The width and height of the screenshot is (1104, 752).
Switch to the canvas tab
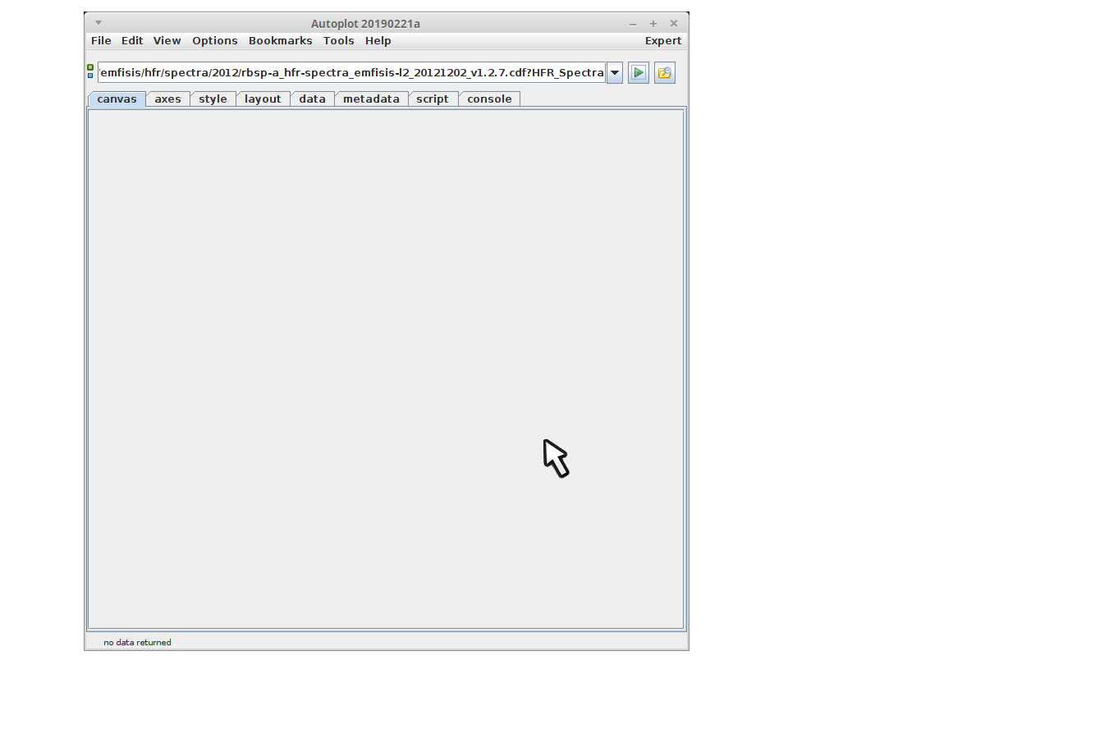(117, 99)
